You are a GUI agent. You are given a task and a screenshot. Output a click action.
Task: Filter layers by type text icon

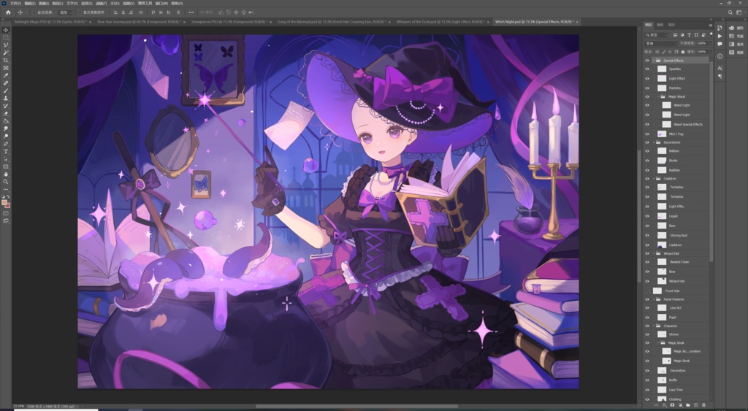[x=690, y=35]
